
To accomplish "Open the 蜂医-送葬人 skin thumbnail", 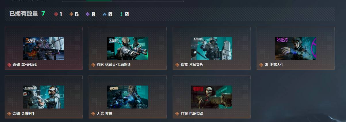I will (128, 48).
